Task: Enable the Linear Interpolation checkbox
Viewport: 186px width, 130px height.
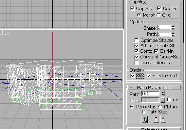Action: tap(136, 62)
